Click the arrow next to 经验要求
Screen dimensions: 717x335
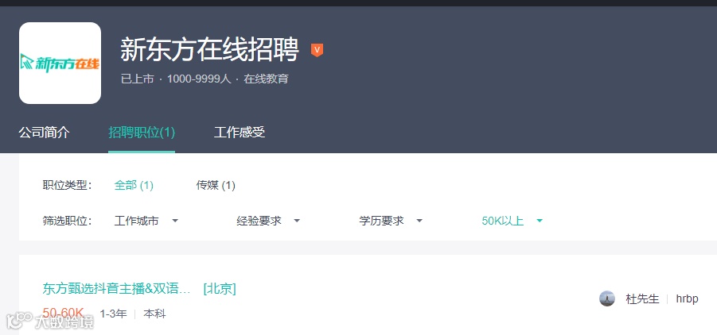pyautogui.click(x=297, y=221)
